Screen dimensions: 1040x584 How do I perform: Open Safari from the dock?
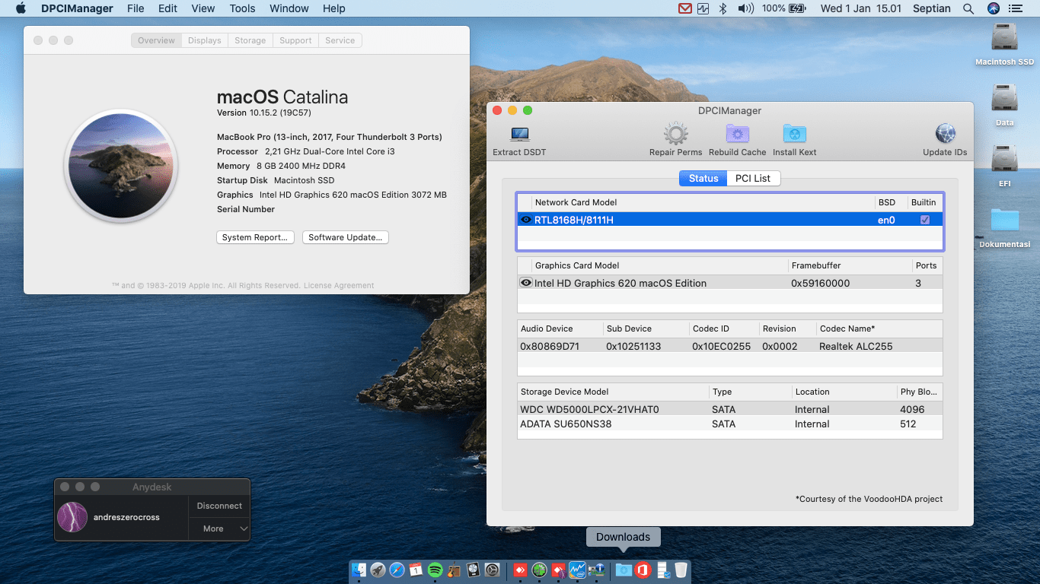point(397,570)
